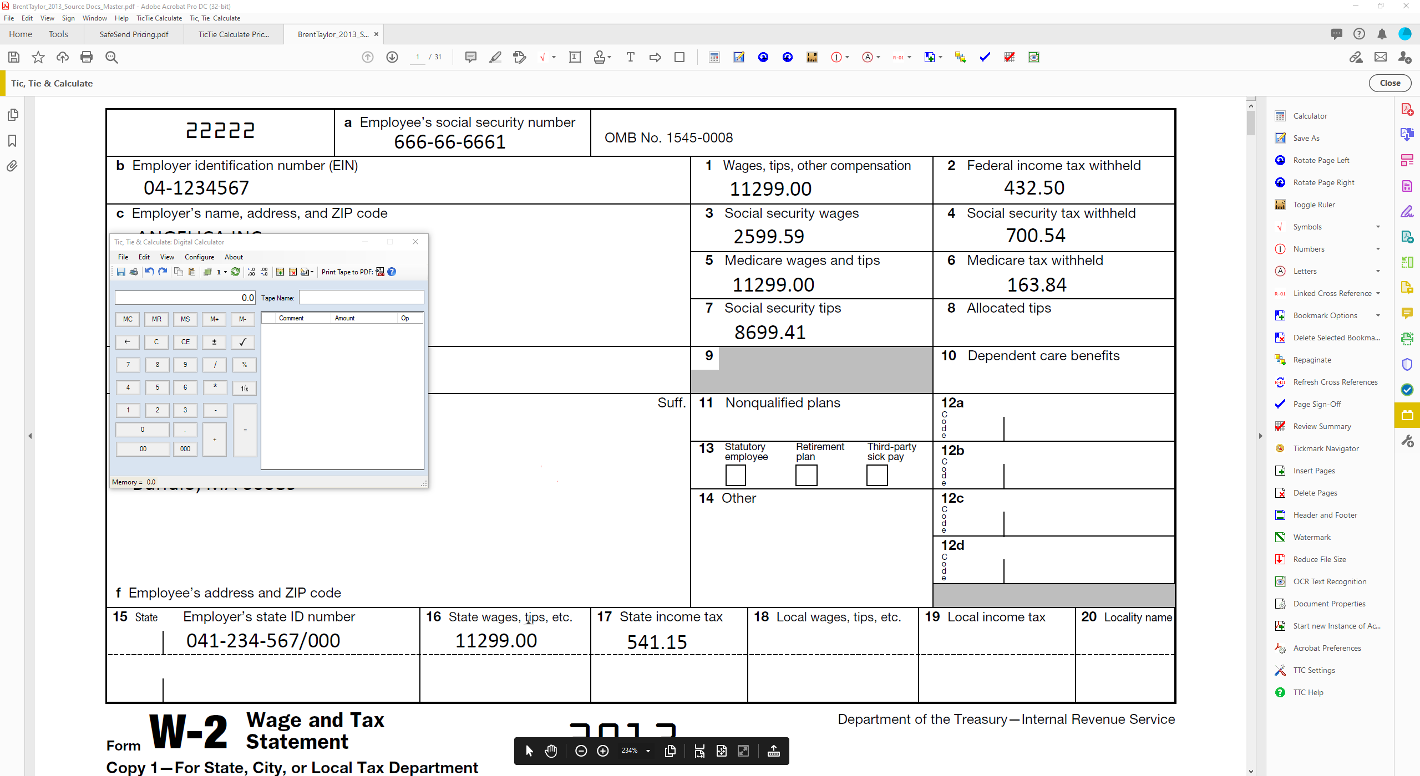
Task: Switch to SafeSend Pricing.pdf tab
Action: [x=134, y=34]
